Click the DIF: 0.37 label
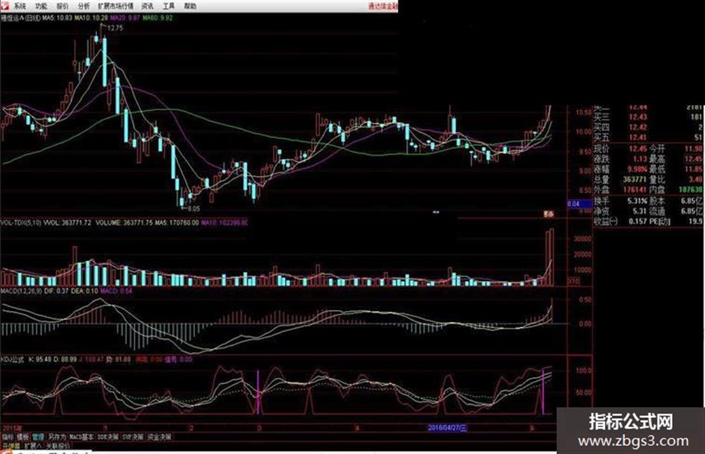 click(56, 291)
